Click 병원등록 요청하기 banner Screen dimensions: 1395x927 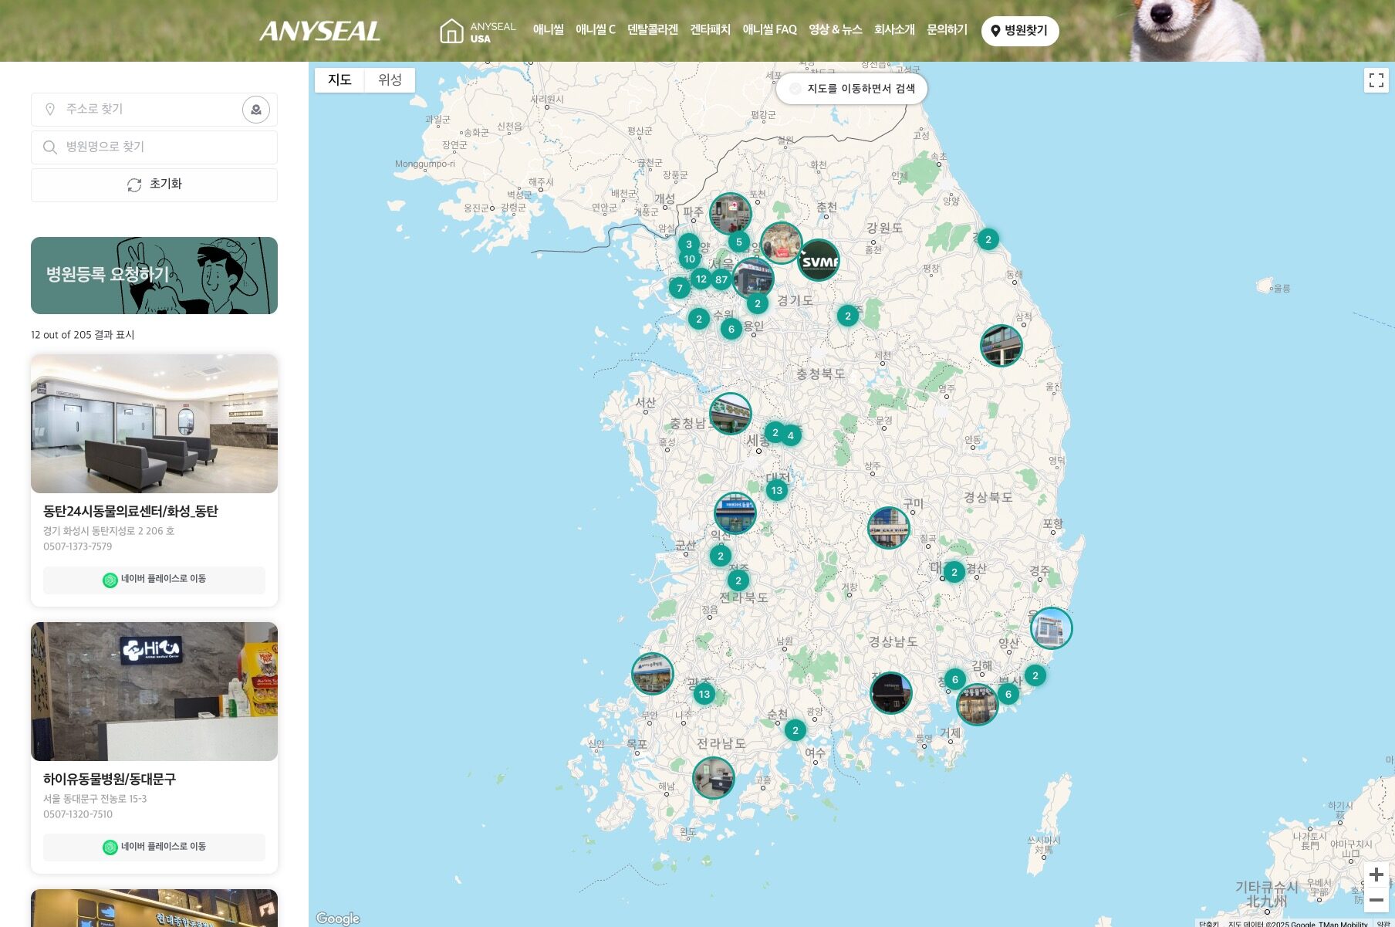coord(154,276)
